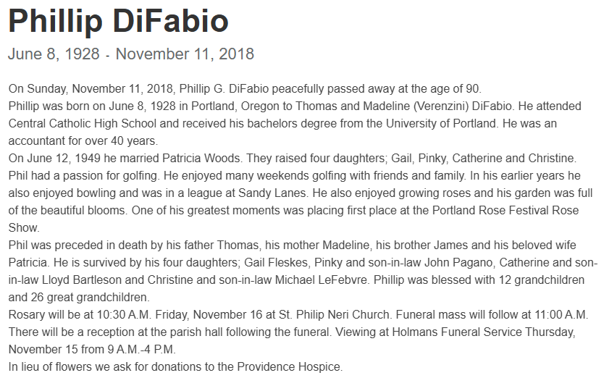
Task: Click the "Phillip DiFabio" name heading
Action: pyautogui.click(x=118, y=22)
